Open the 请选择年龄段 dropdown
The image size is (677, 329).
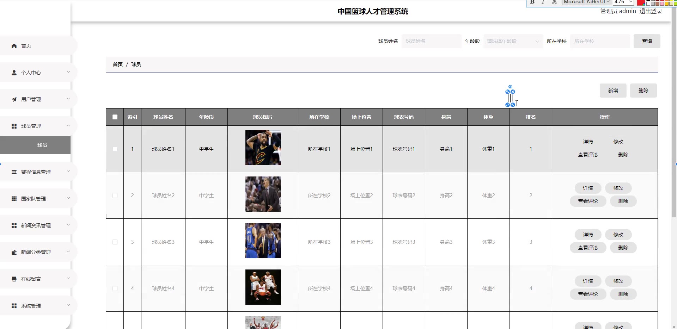[x=513, y=41]
